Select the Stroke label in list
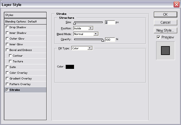The height and width of the screenshot is (125, 181). (15, 90)
